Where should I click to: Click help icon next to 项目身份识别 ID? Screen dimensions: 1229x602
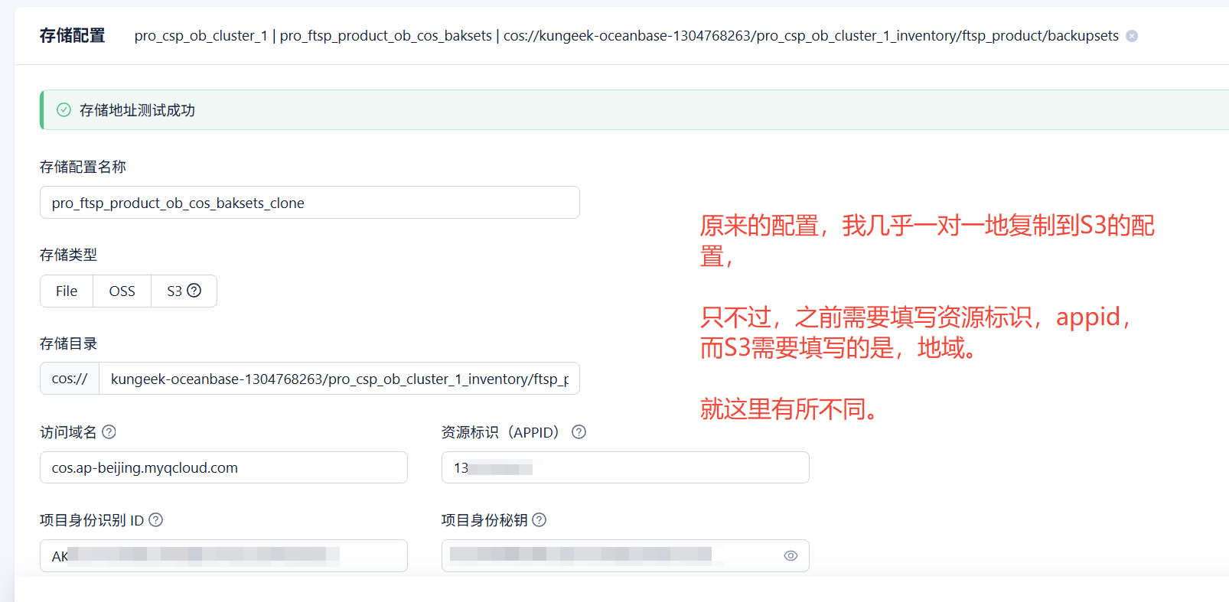pyautogui.click(x=155, y=520)
